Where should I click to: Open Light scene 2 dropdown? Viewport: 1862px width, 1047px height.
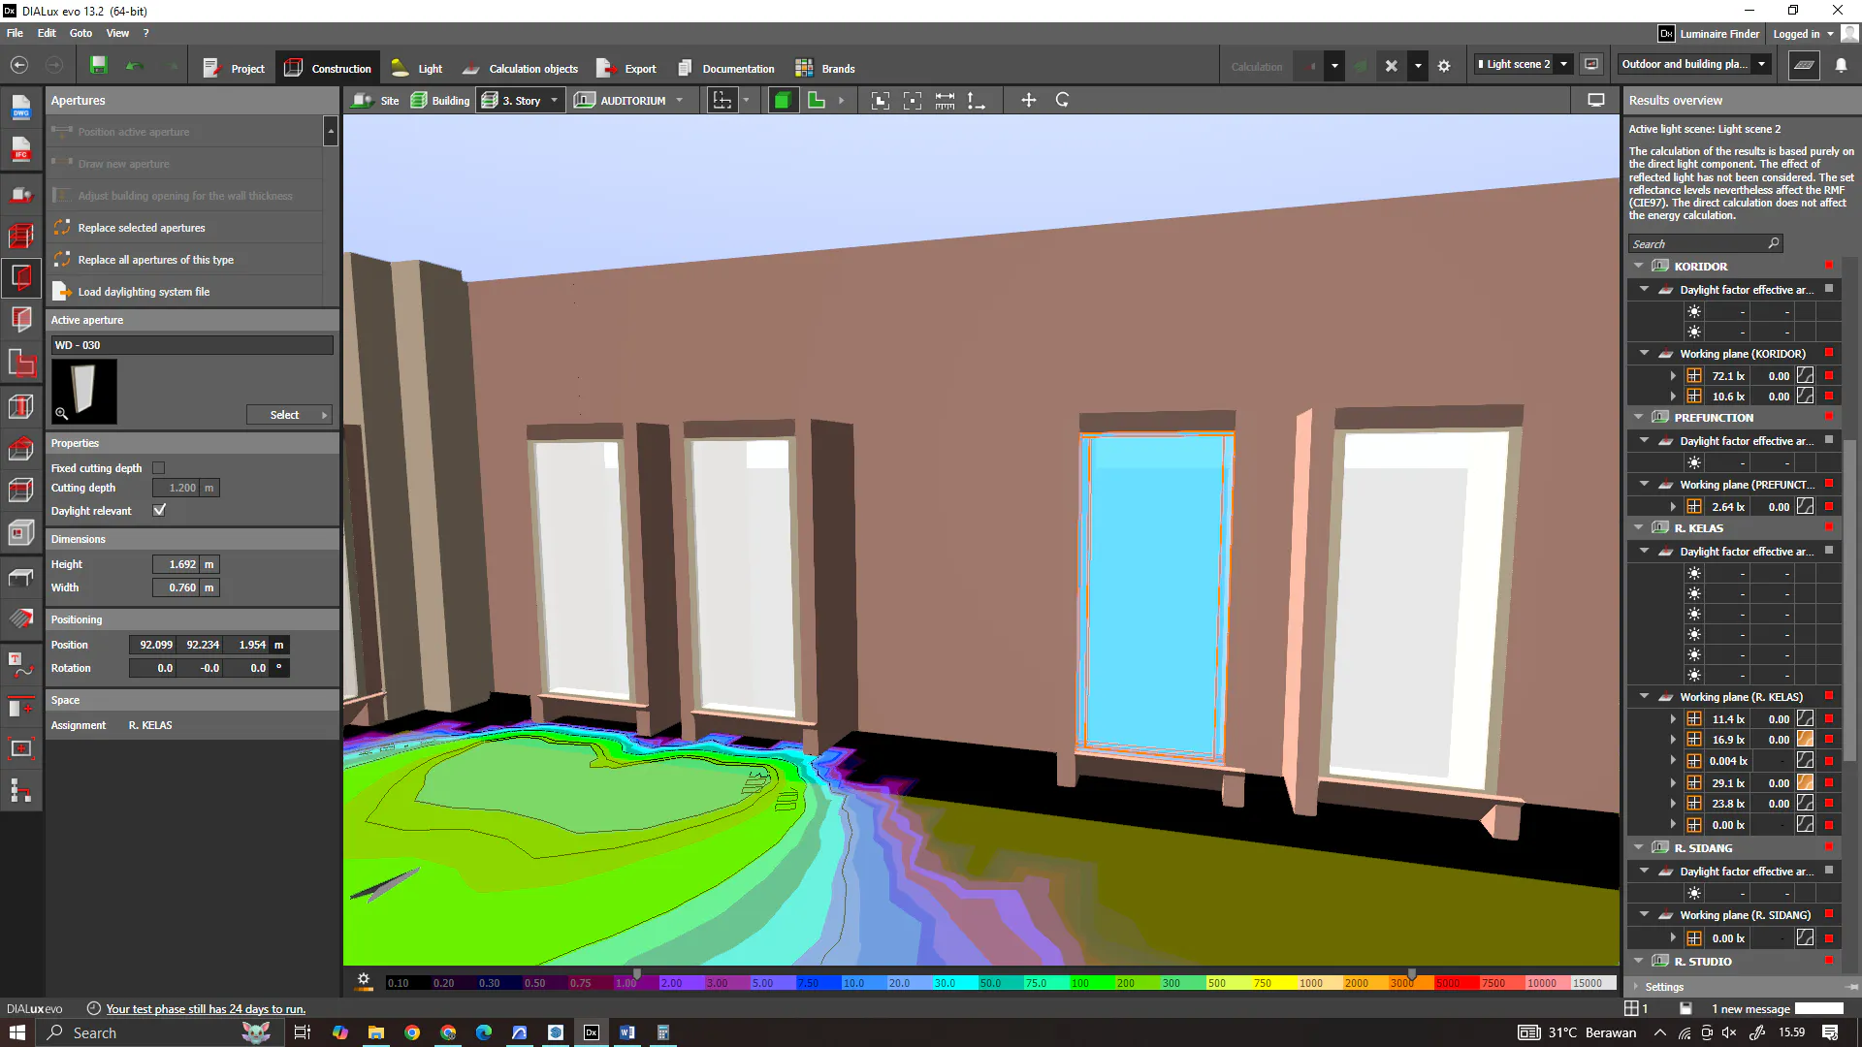point(1563,64)
